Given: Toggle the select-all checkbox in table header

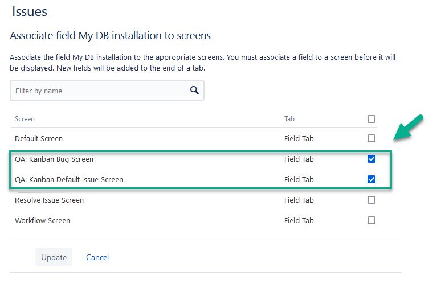Looking at the screenshot, I should [371, 119].
